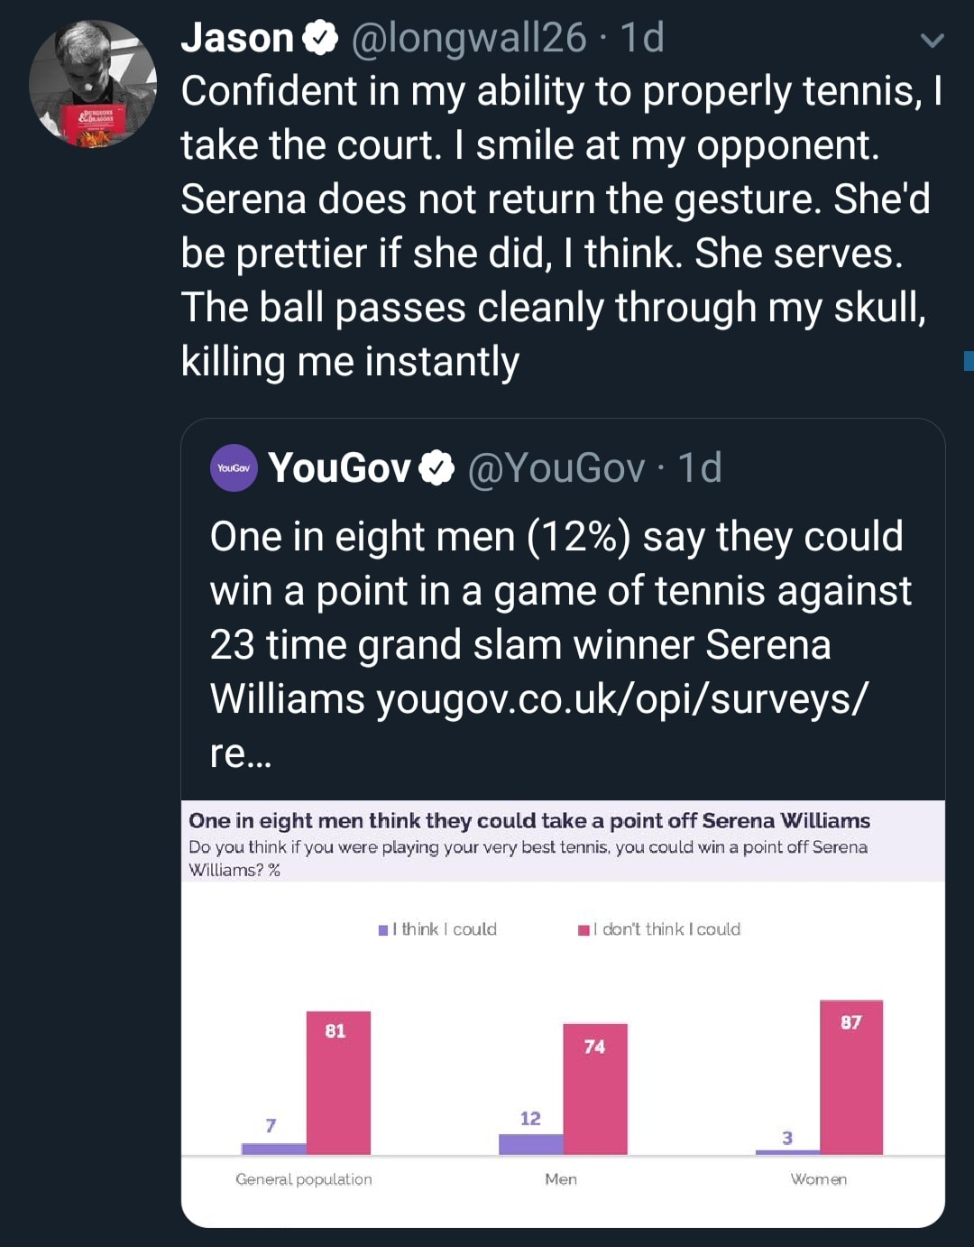This screenshot has height=1247, width=974.
Task: Open the chart image headline
Action: coord(529,820)
